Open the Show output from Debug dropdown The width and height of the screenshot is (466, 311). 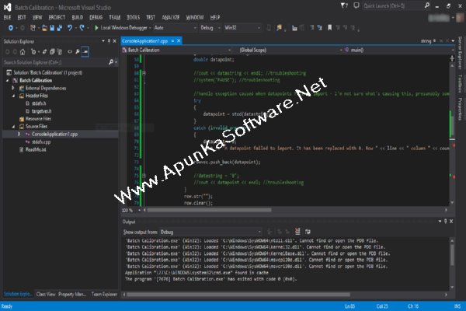tap(211, 232)
